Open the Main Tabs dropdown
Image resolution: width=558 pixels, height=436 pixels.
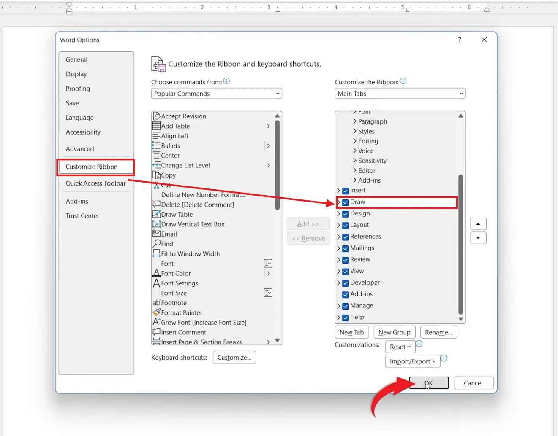pos(400,94)
